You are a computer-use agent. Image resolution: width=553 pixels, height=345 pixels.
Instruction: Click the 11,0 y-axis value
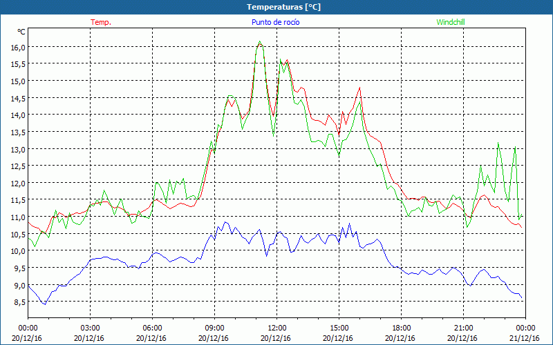point(18,217)
